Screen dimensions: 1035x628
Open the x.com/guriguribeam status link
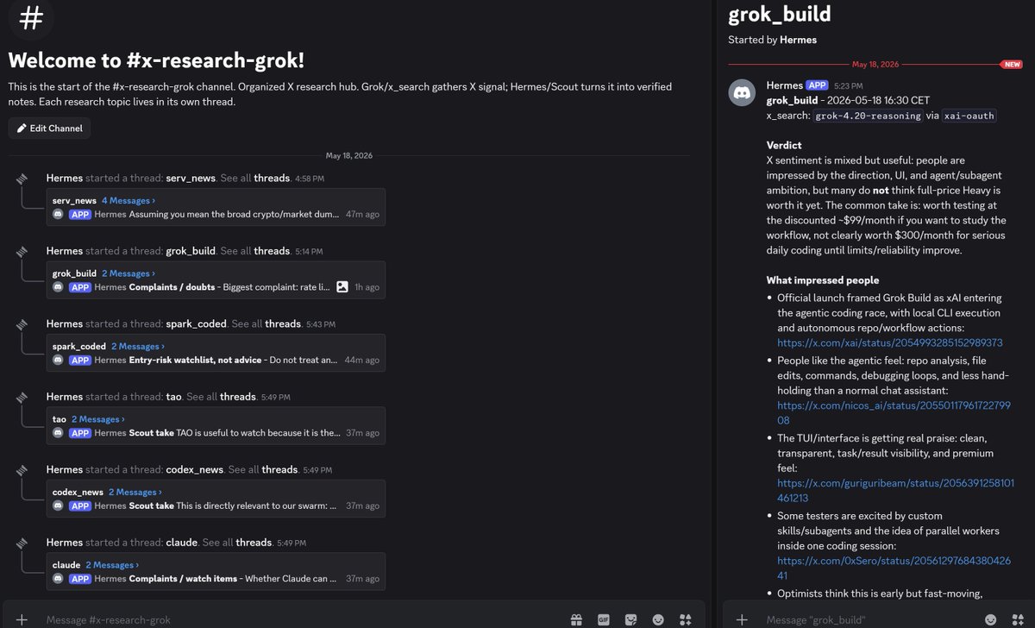[x=896, y=490]
